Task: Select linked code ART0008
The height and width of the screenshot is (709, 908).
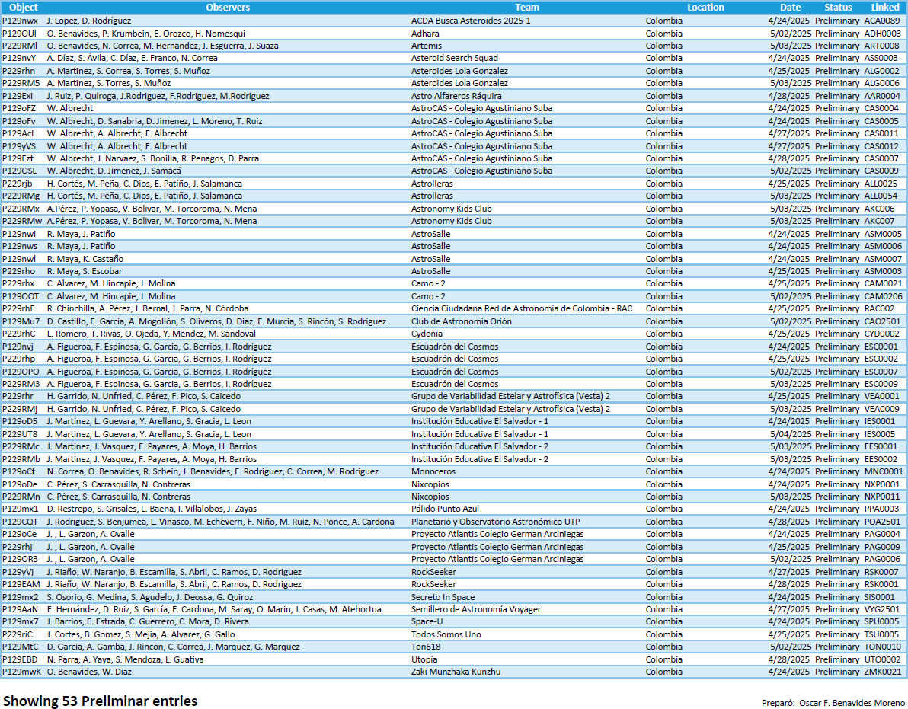Action: (x=882, y=46)
